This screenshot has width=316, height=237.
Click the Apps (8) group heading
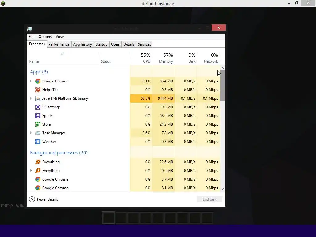pos(39,72)
